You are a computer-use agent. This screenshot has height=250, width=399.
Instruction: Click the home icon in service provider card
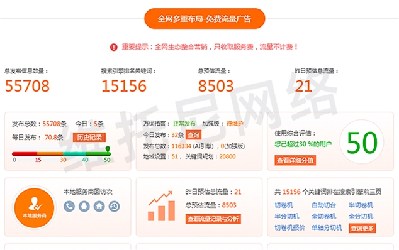coord(99,206)
